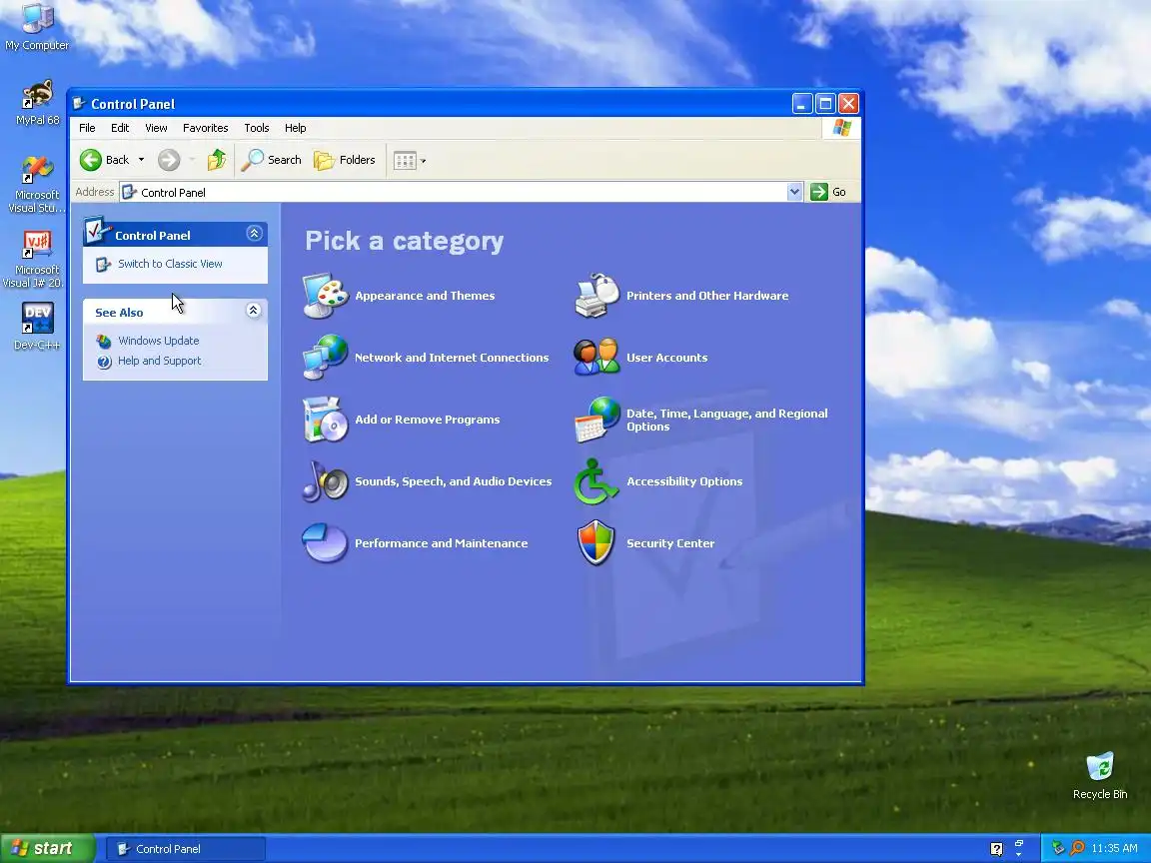Open the Date, Time, Language icon
Screen dimensions: 1151x863
[596, 420]
